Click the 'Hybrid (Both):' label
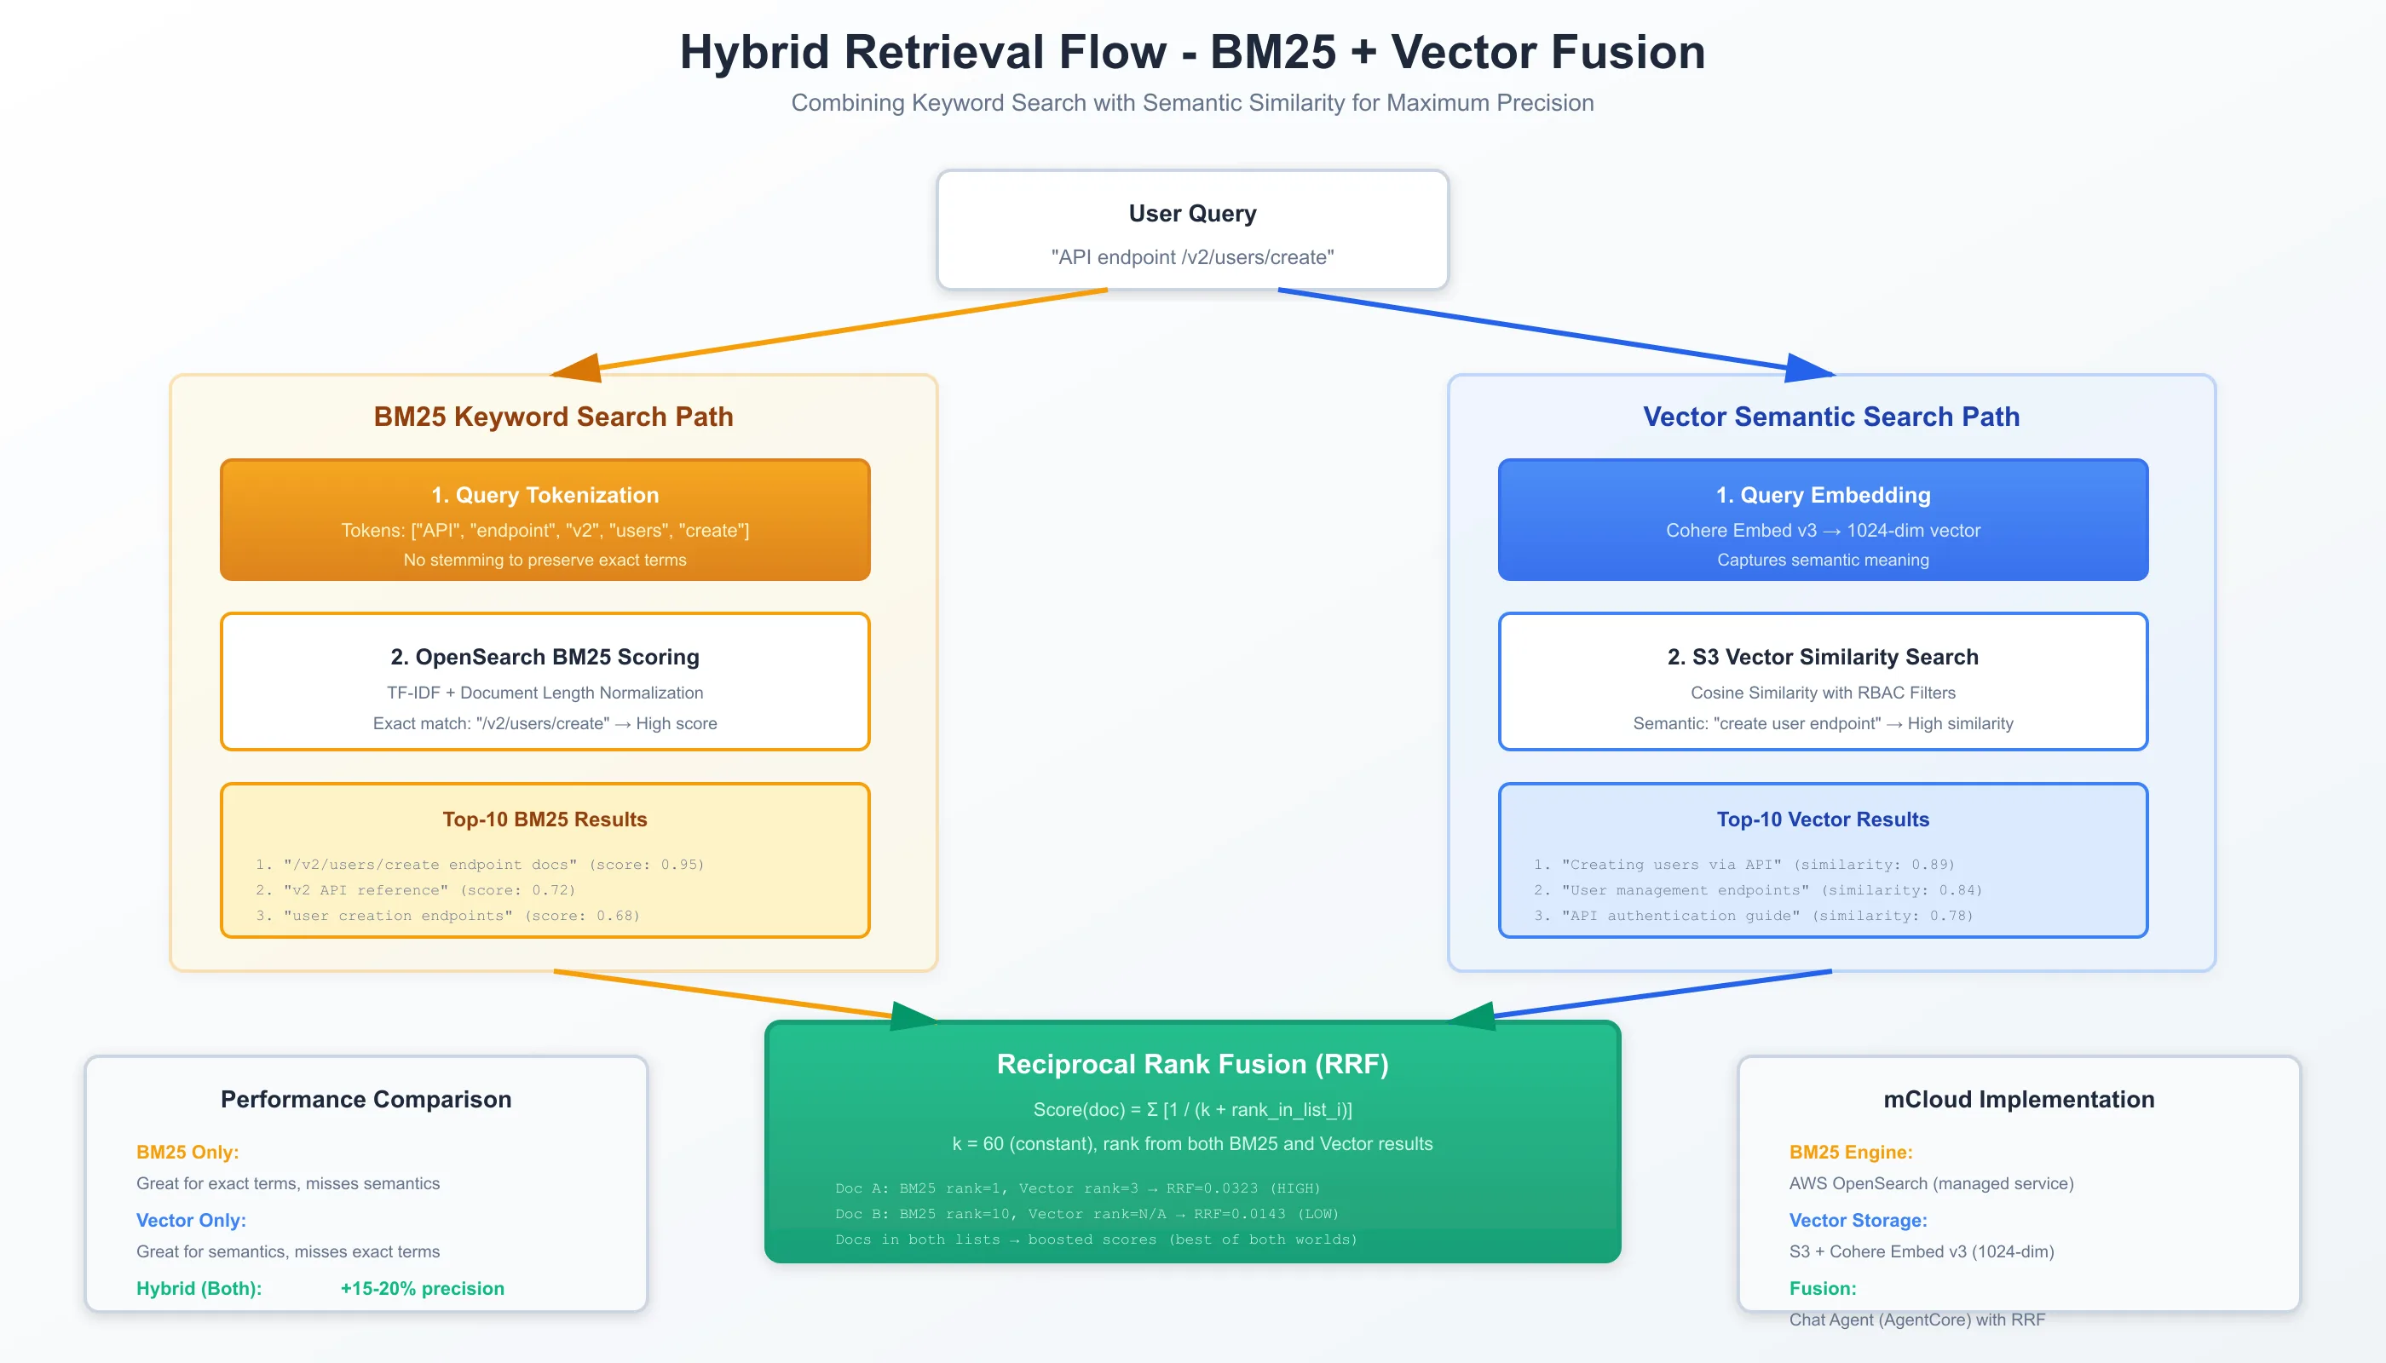Screen dimensions: 2386x1363 click(x=199, y=1289)
